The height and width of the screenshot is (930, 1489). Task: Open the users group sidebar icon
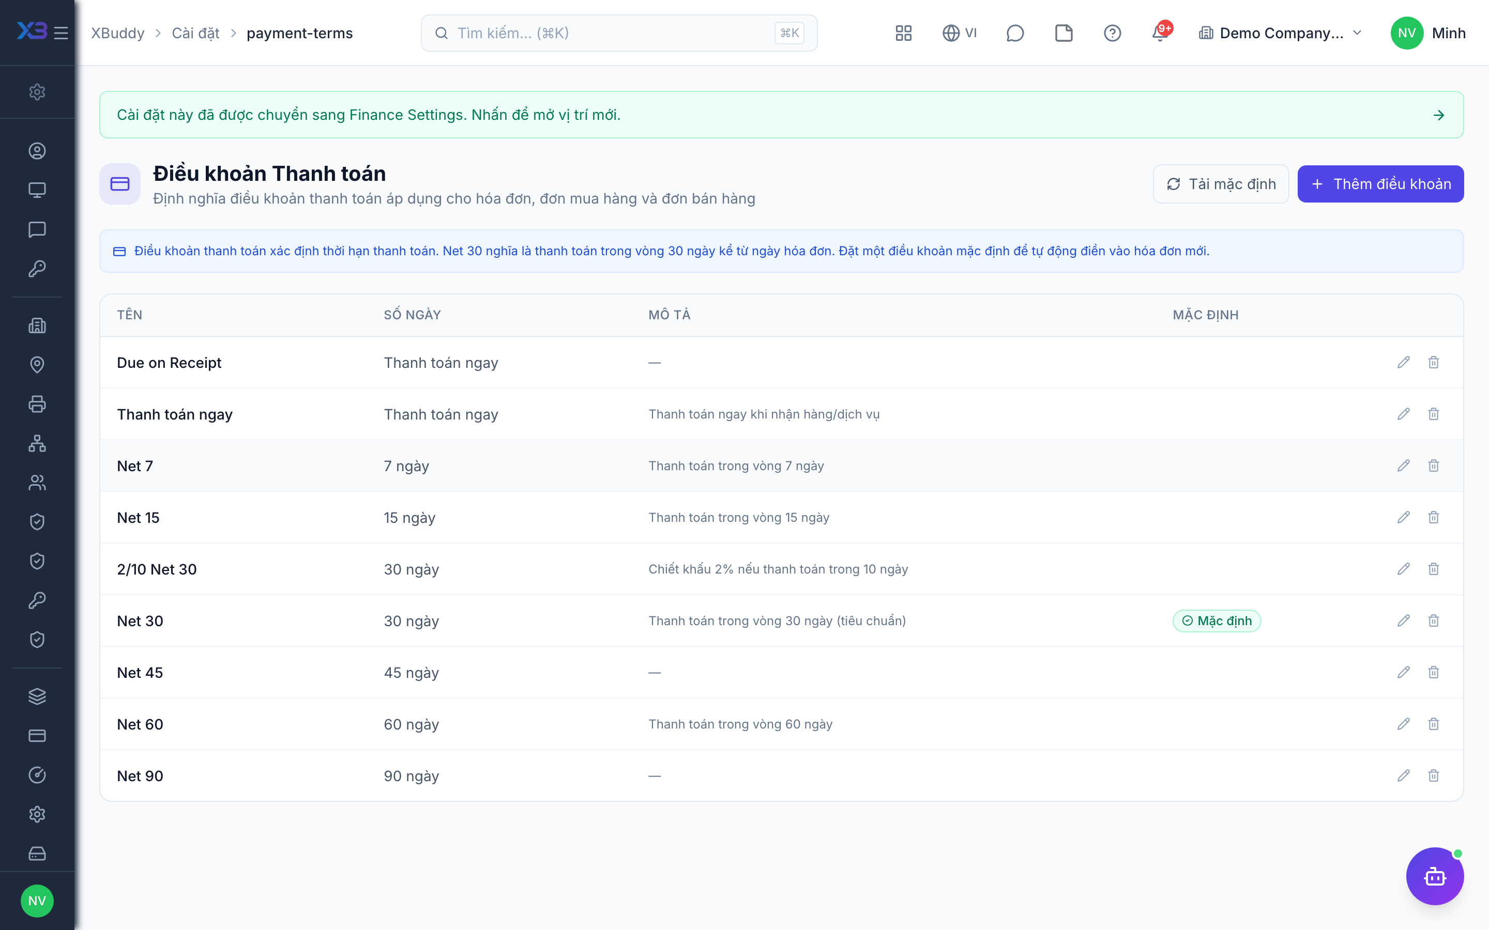[37, 483]
